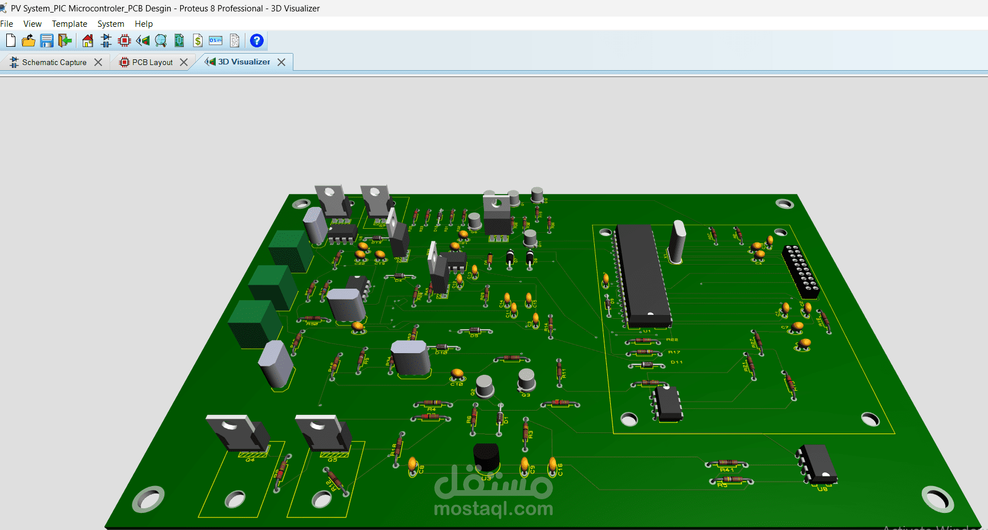The height and width of the screenshot is (530, 988).
Task: Click the black U3 regulator component
Action: click(487, 458)
